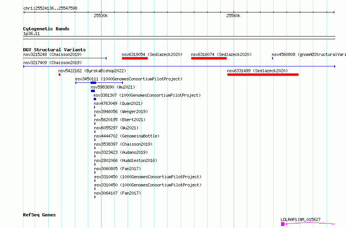346x228 pixels.
Task: Open nsv5422162 (ByrskaBishop2022) label
Action: pyautogui.click(x=92, y=71)
